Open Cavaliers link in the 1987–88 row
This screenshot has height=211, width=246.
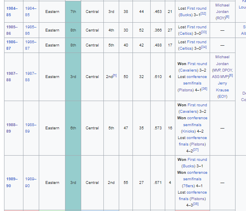click(x=188, y=70)
